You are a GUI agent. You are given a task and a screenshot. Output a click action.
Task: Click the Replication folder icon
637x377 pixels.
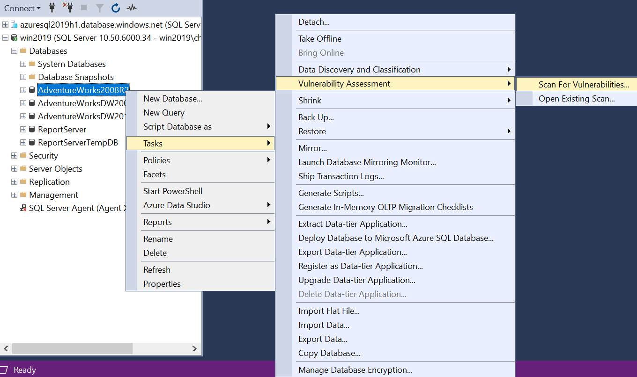[22, 181]
